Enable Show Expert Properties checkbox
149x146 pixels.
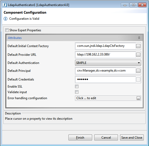pos(7,30)
